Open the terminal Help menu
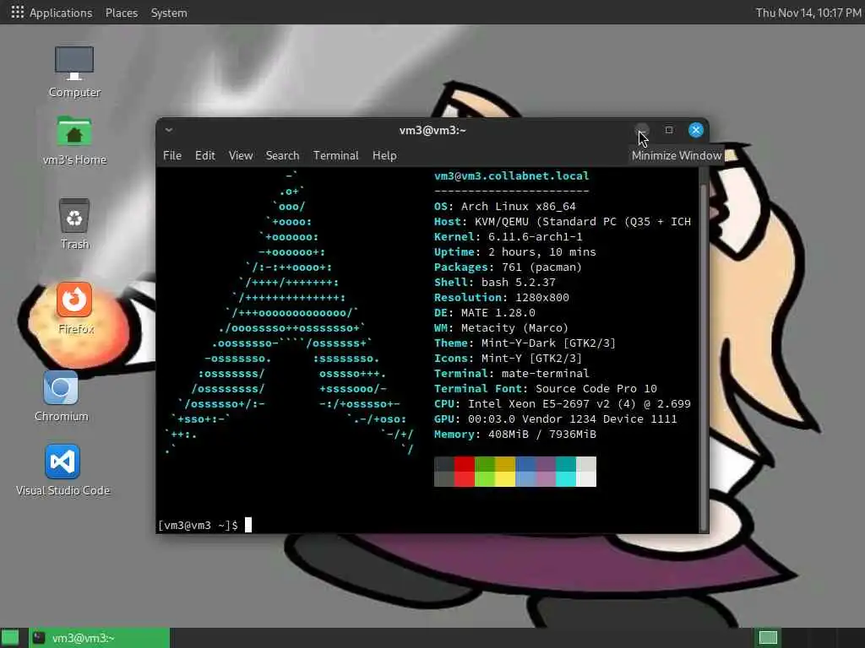Viewport: 865px width, 648px height. [384, 155]
